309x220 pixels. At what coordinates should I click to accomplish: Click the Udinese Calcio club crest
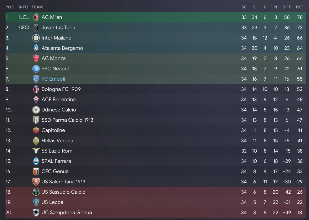point(36,110)
